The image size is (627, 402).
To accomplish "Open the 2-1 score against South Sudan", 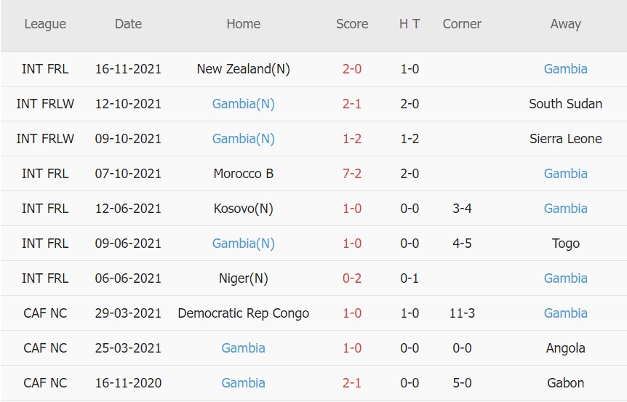I will pyautogui.click(x=352, y=104).
